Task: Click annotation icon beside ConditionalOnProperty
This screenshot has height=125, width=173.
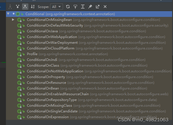Action: (x=19, y=77)
